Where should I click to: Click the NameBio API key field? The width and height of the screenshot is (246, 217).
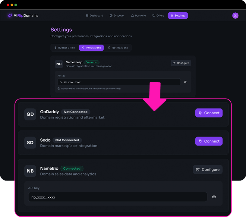coord(118,197)
